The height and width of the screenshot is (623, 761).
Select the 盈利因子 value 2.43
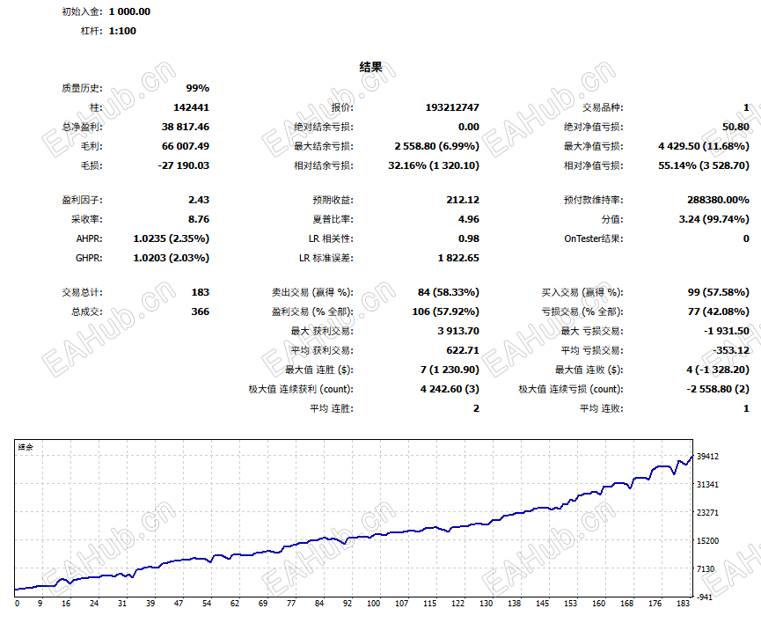click(x=200, y=201)
